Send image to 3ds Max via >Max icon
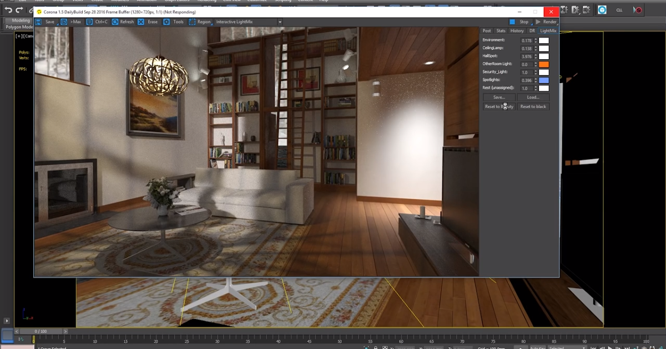 pos(64,22)
